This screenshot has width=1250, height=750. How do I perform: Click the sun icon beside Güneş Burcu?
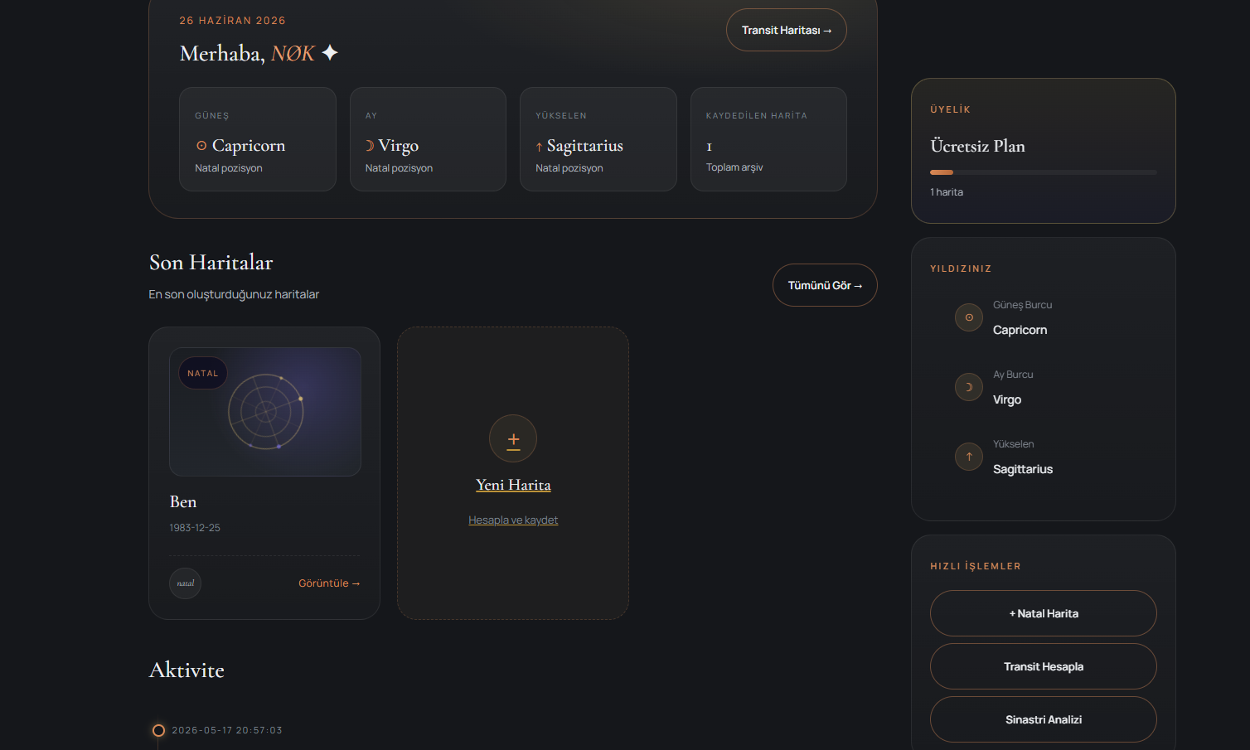969,317
